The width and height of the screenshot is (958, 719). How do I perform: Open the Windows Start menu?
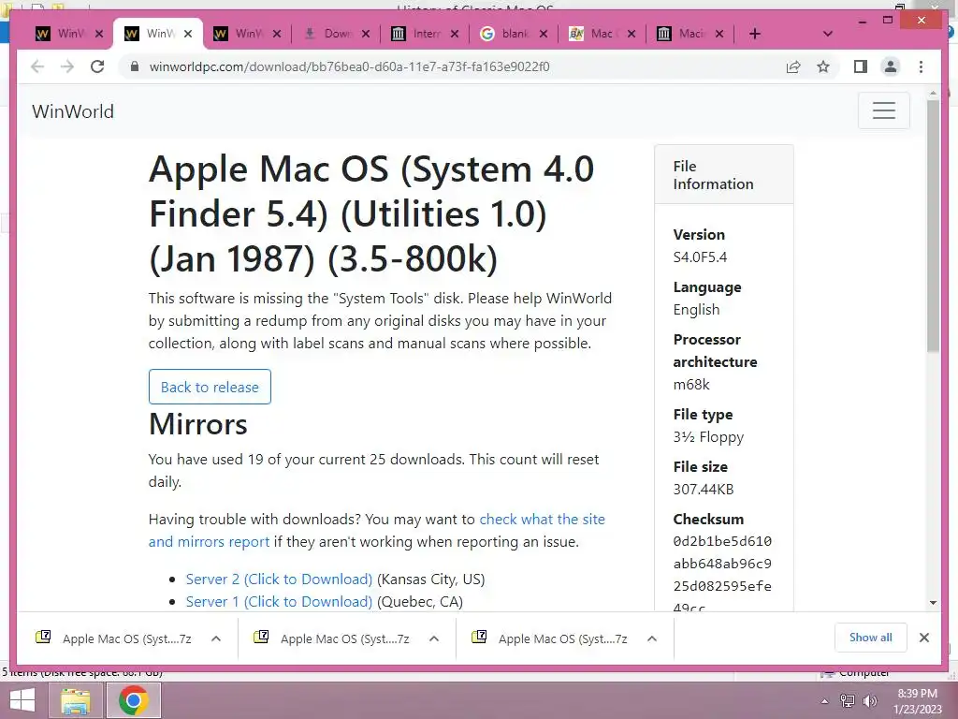click(x=22, y=700)
